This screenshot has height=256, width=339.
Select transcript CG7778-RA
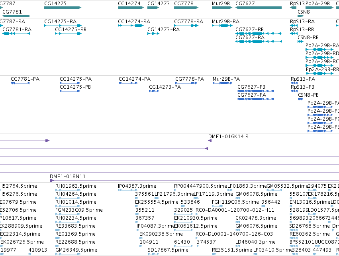pos(189,22)
